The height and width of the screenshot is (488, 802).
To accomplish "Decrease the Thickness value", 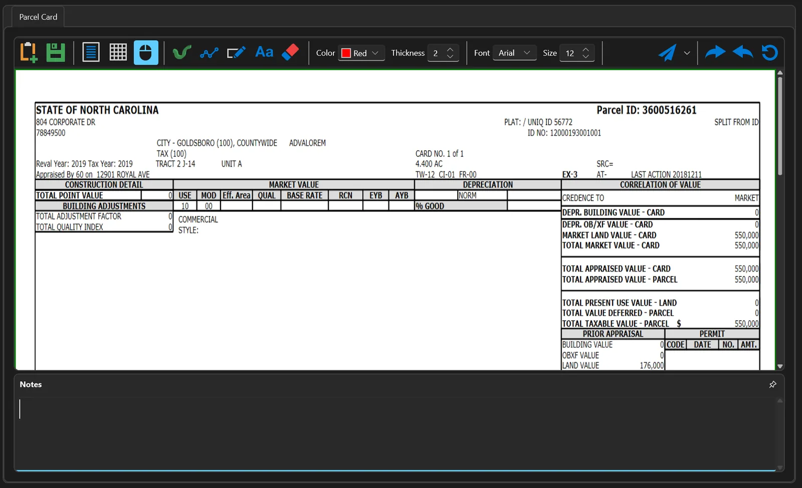I will tap(450, 57).
